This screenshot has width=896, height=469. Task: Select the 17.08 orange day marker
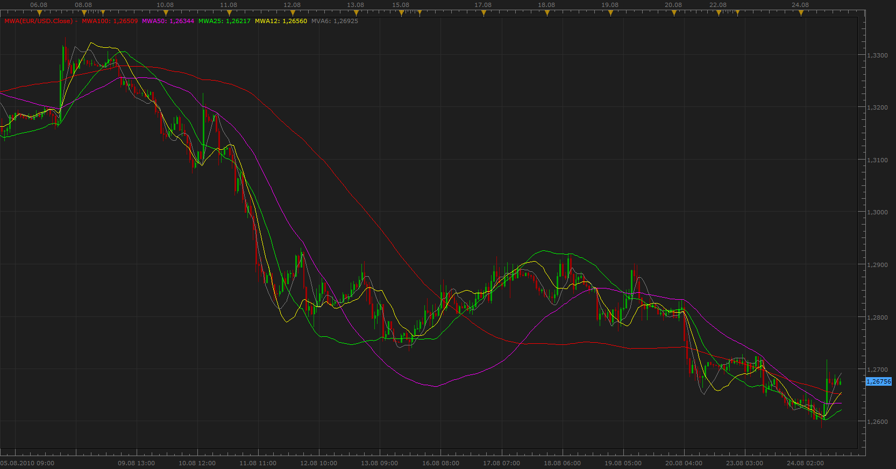[x=483, y=13]
